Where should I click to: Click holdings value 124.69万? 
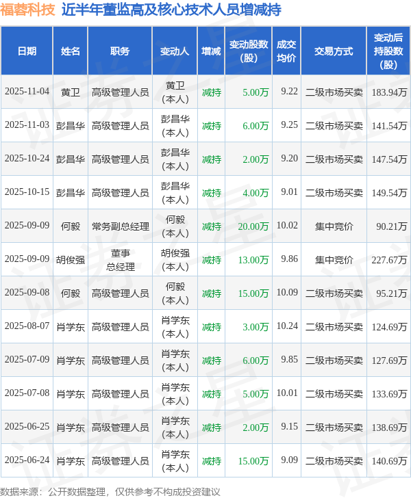click(389, 327)
